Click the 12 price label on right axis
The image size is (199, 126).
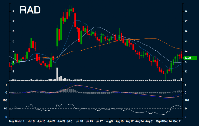(186, 71)
